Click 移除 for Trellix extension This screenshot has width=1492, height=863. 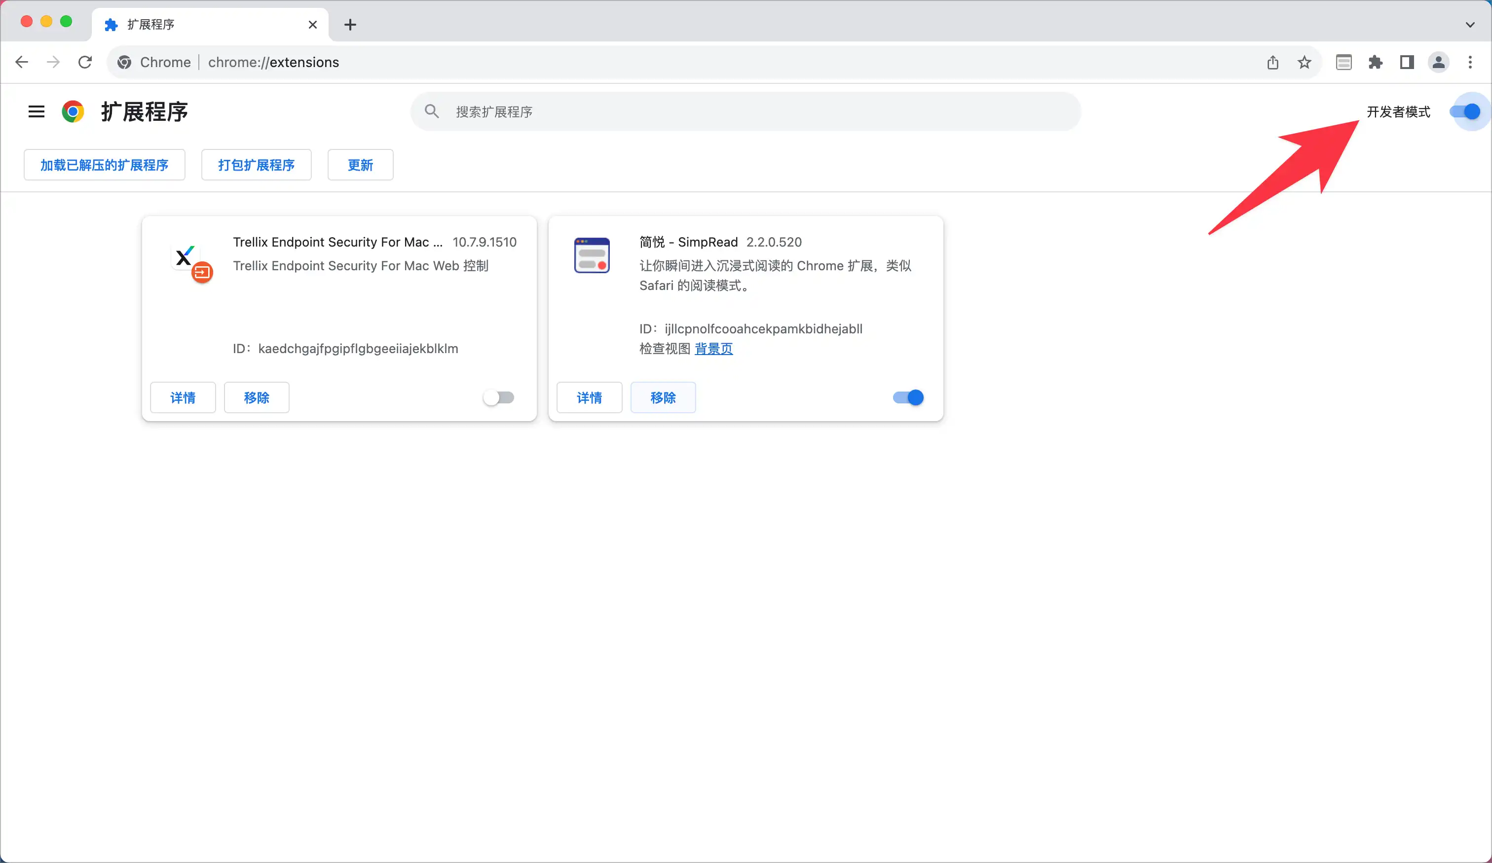pyautogui.click(x=257, y=397)
